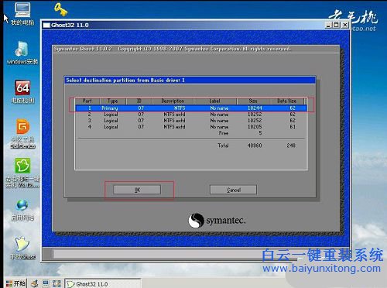Open the red 64 desktop icon
This screenshot has height=288, width=387.
point(22,91)
